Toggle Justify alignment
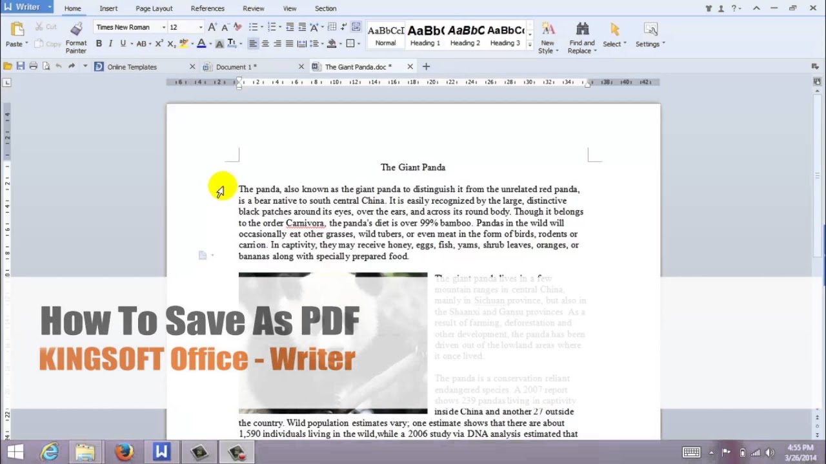The image size is (826, 464). (289, 44)
